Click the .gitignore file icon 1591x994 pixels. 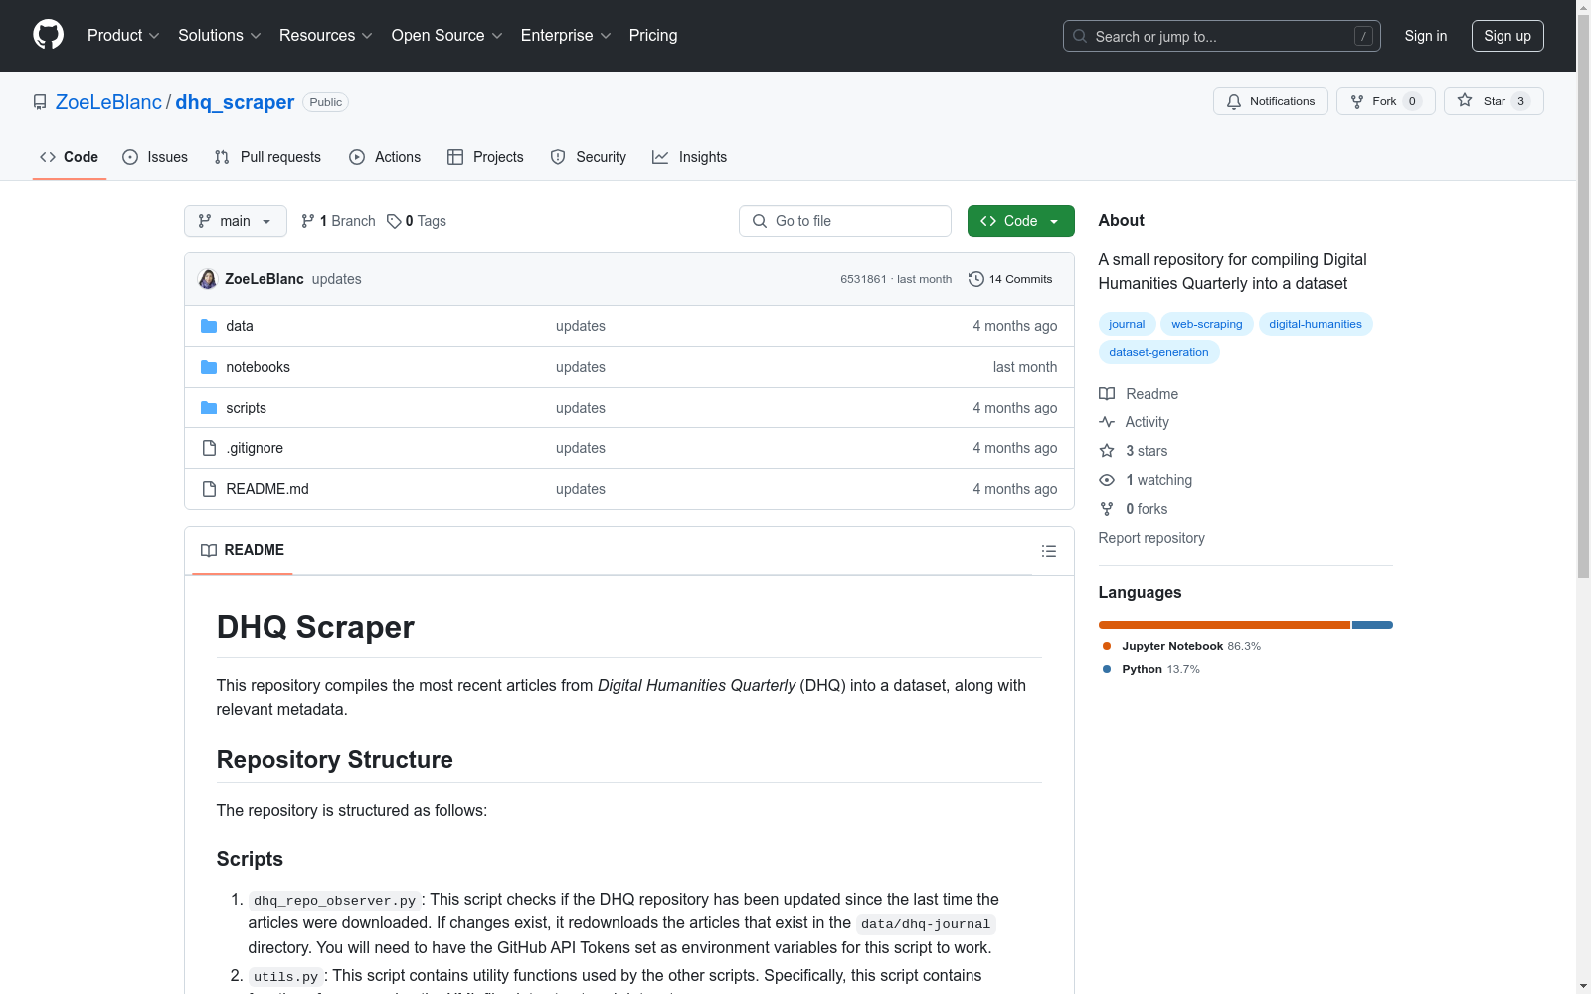209,448
